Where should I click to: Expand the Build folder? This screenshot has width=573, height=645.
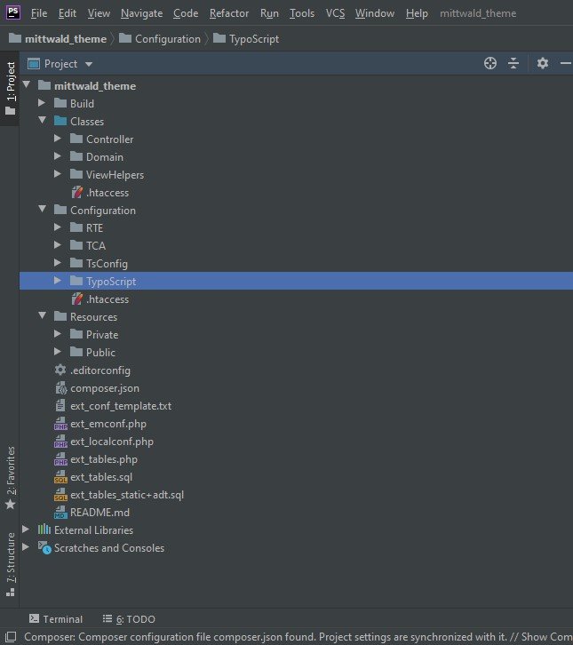[x=42, y=103]
